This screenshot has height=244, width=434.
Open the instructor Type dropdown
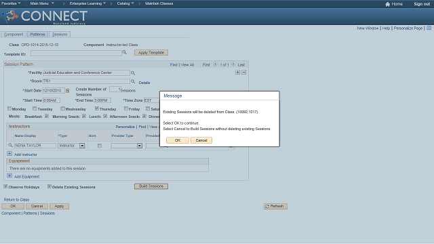click(82, 146)
